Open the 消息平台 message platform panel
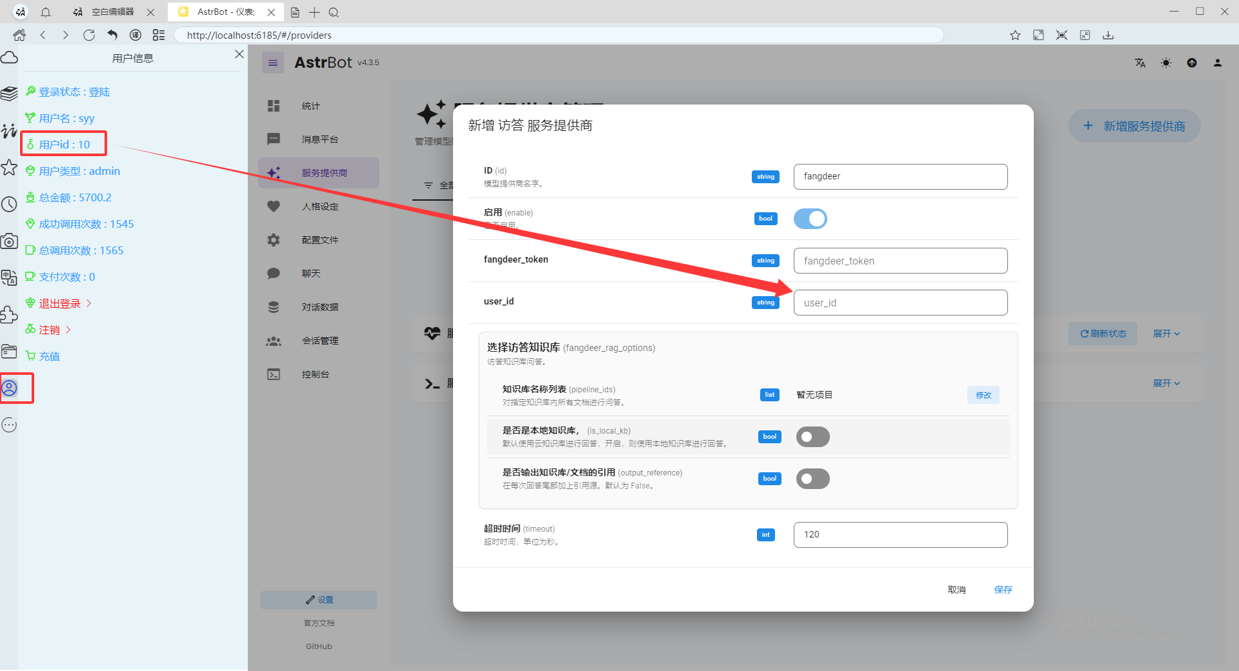1239x671 pixels. 319,139
